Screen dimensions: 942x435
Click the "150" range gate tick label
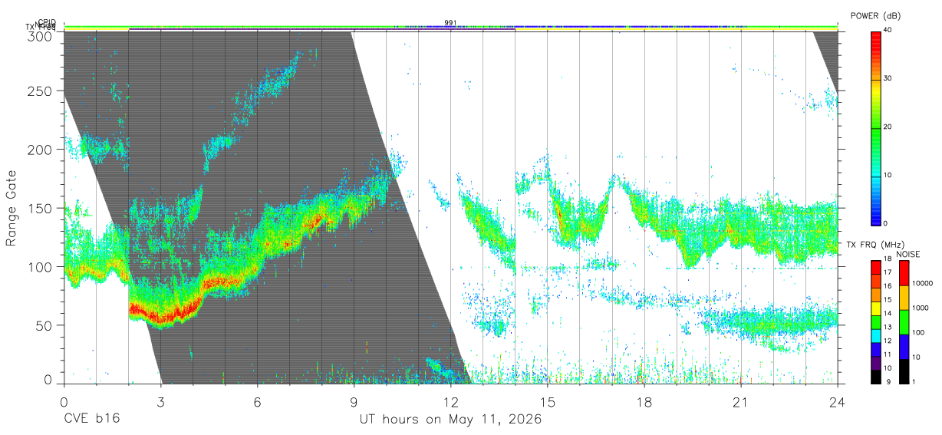tap(41, 208)
